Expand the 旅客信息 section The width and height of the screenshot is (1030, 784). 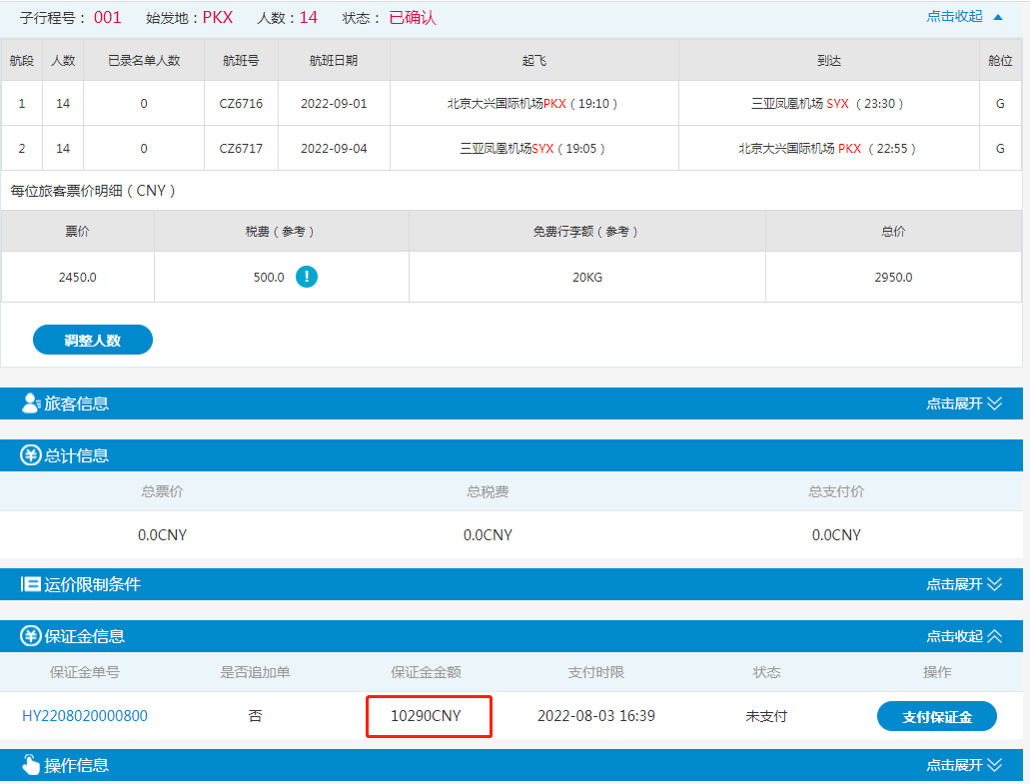[x=963, y=403]
